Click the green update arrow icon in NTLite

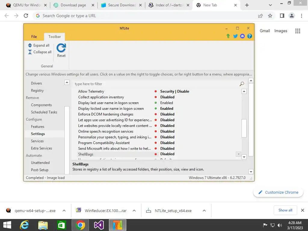228,36
